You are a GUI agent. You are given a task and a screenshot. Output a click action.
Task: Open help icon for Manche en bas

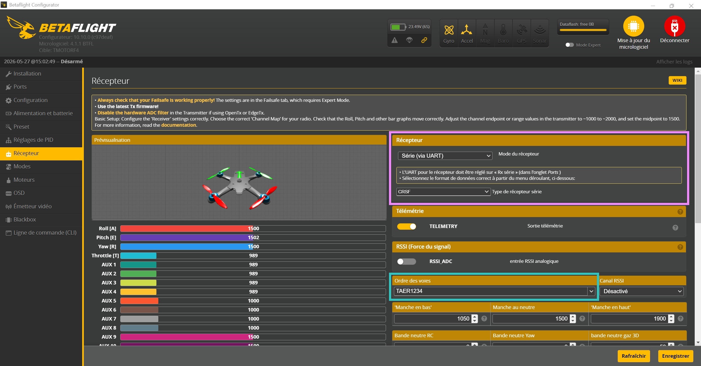tap(484, 319)
